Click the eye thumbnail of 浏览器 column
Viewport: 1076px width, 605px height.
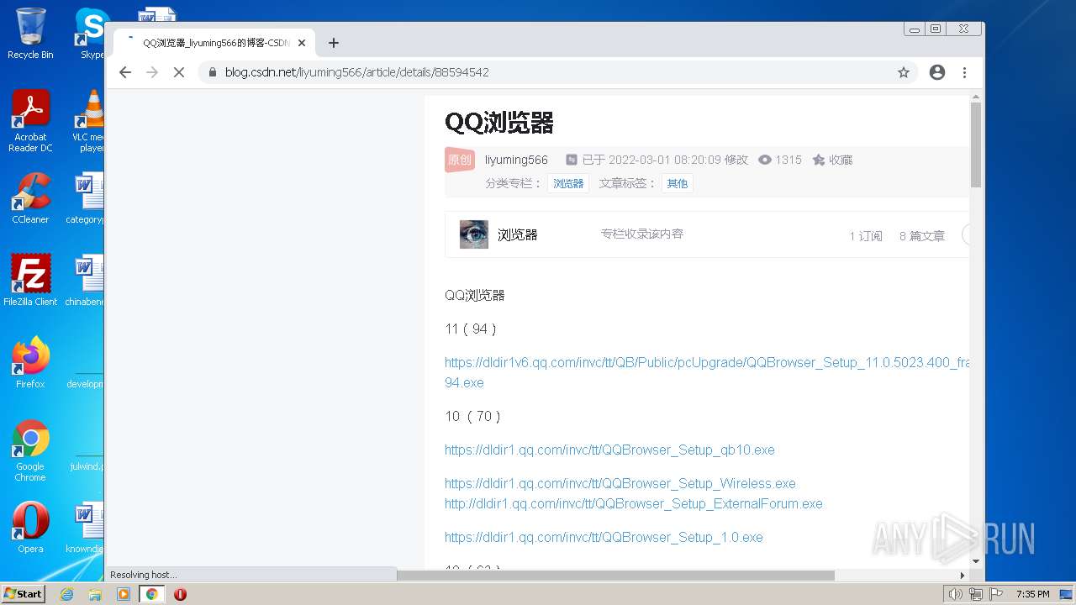tap(474, 234)
